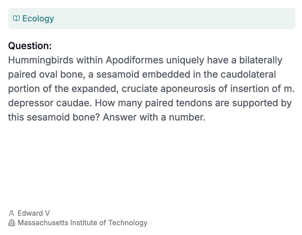Click the bold "Question:" heading

[x=30, y=46]
